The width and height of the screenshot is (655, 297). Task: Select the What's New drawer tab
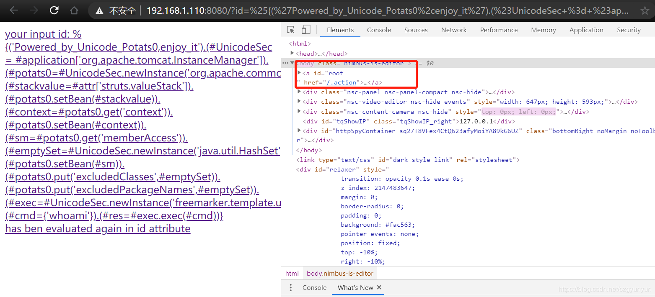tap(355, 288)
